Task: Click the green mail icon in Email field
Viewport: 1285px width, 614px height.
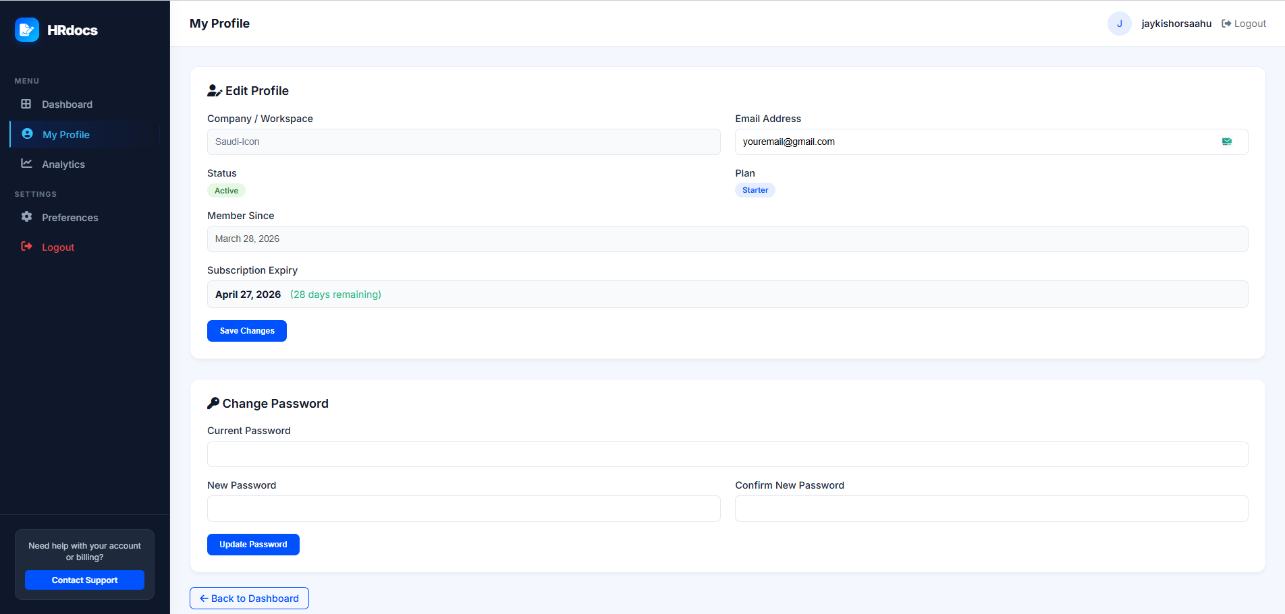Action: [1226, 142]
